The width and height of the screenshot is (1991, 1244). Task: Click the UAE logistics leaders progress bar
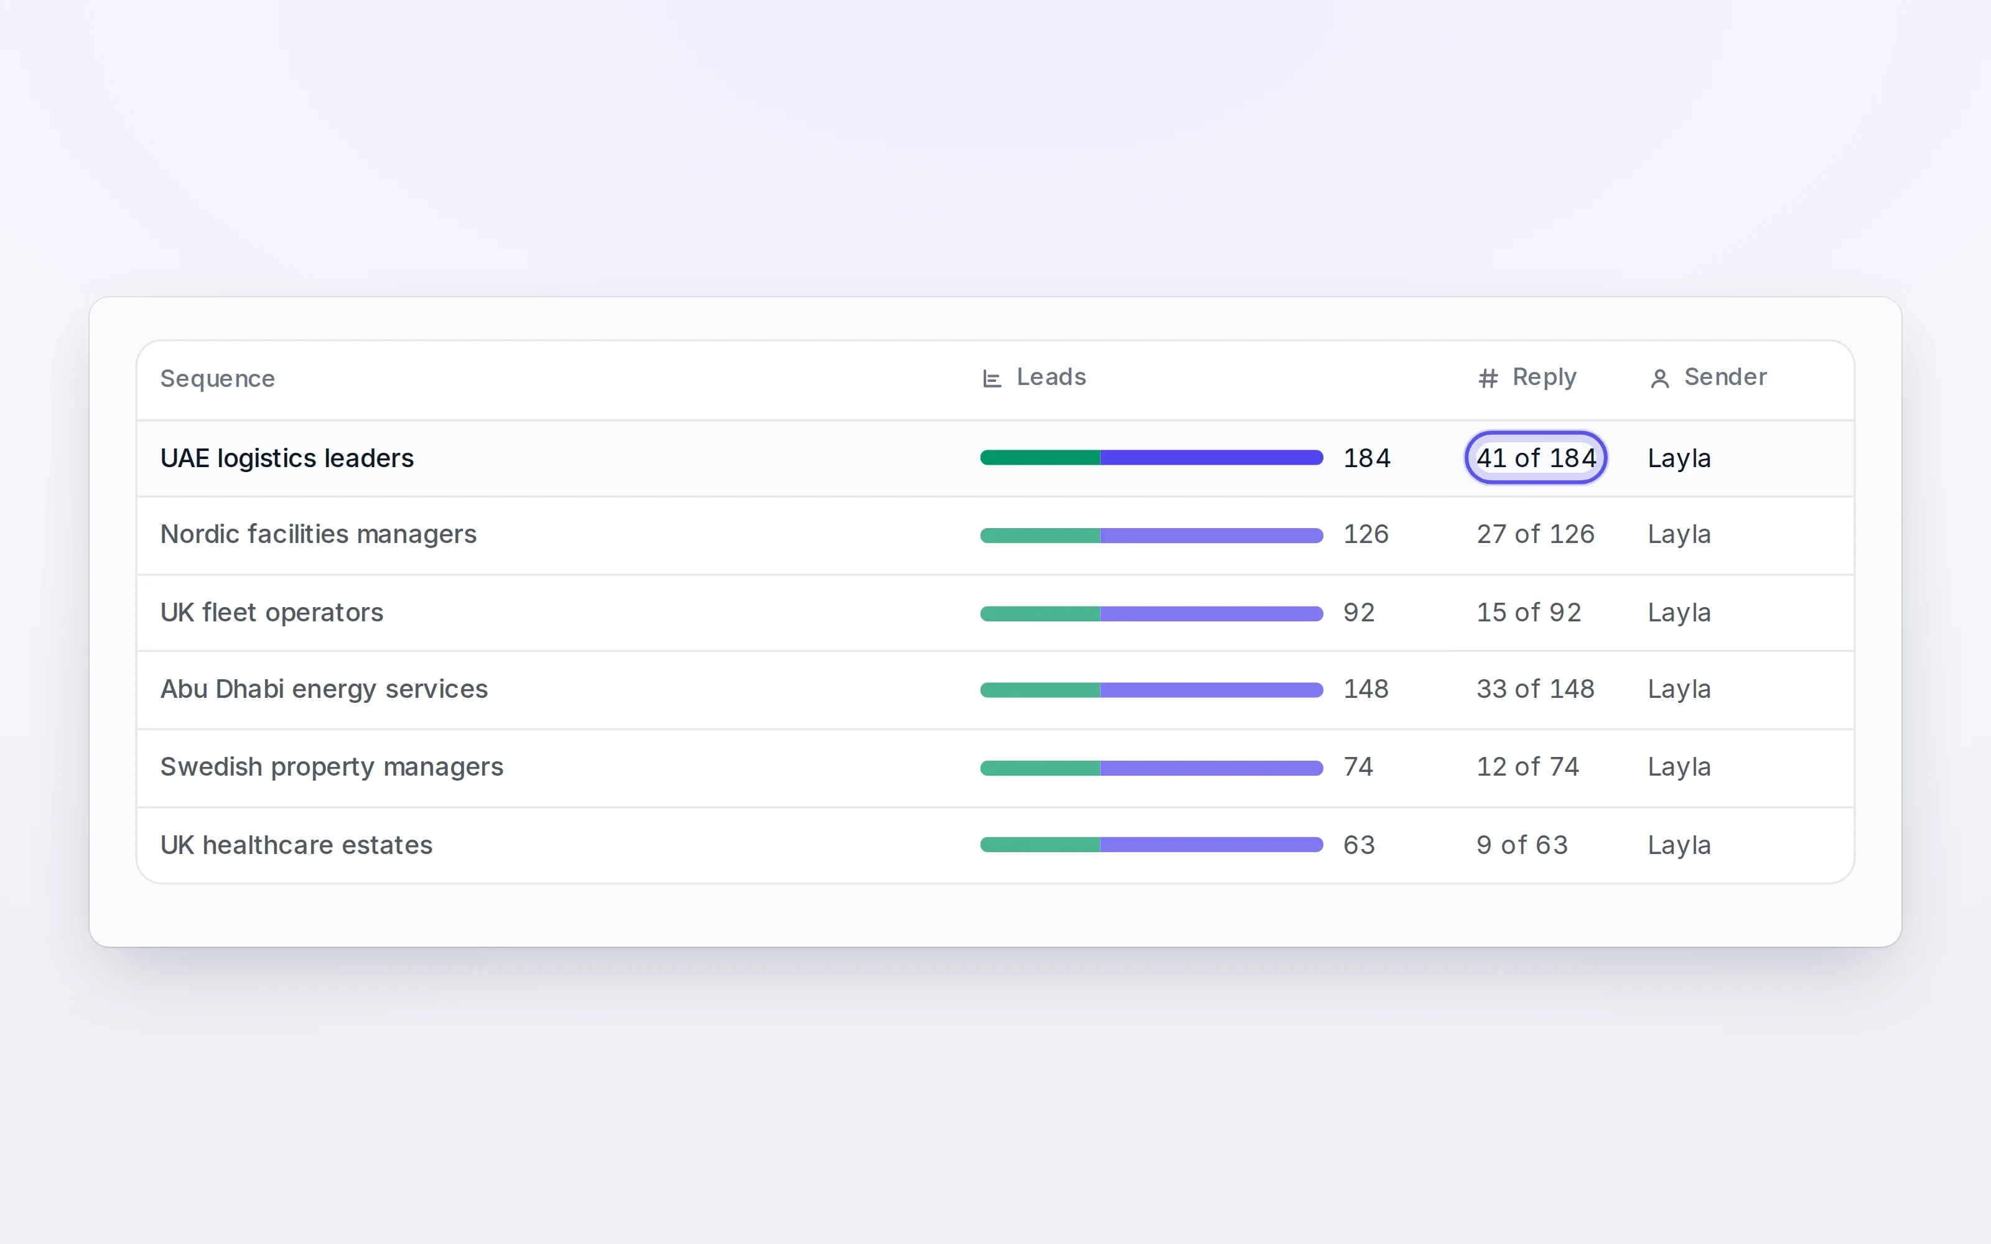pos(1152,457)
